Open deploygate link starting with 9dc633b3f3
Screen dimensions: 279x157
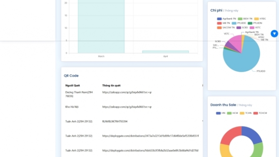(x=150, y=150)
